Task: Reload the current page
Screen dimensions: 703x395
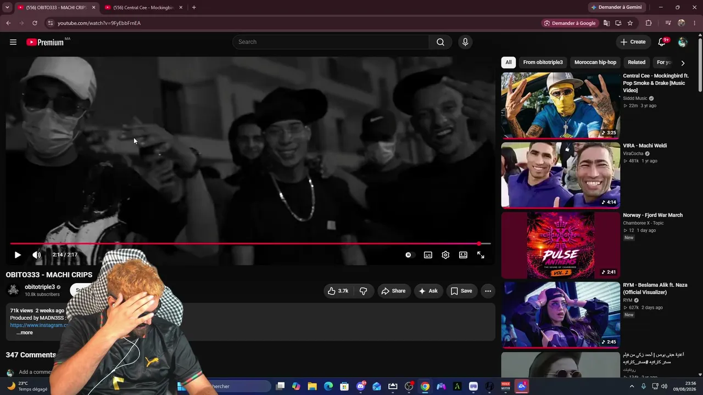Action: tap(35, 23)
